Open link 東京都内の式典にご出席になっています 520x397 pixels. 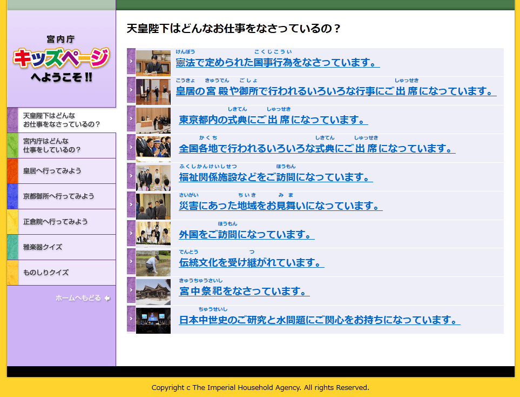click(x=273, y=120)
